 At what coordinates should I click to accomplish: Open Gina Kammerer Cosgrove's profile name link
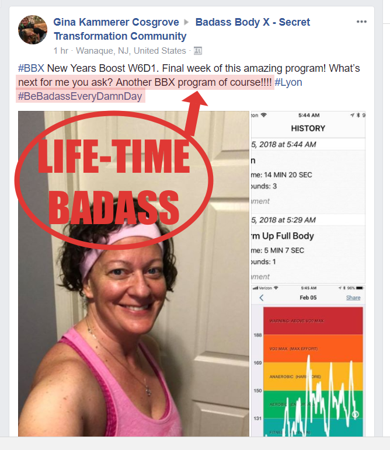click(116, 22)
